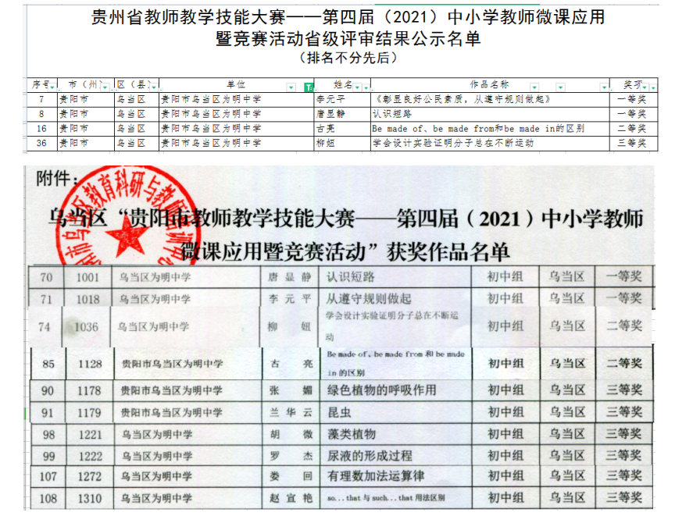The width and height of the screenshot is (693, 523).
Task: Select the name 赵宜艳
Action: [x=291, y=498]
